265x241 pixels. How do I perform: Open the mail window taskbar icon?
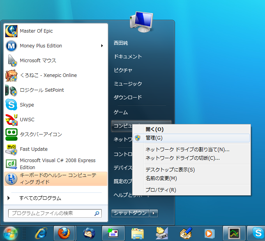[x=113, y=233]
